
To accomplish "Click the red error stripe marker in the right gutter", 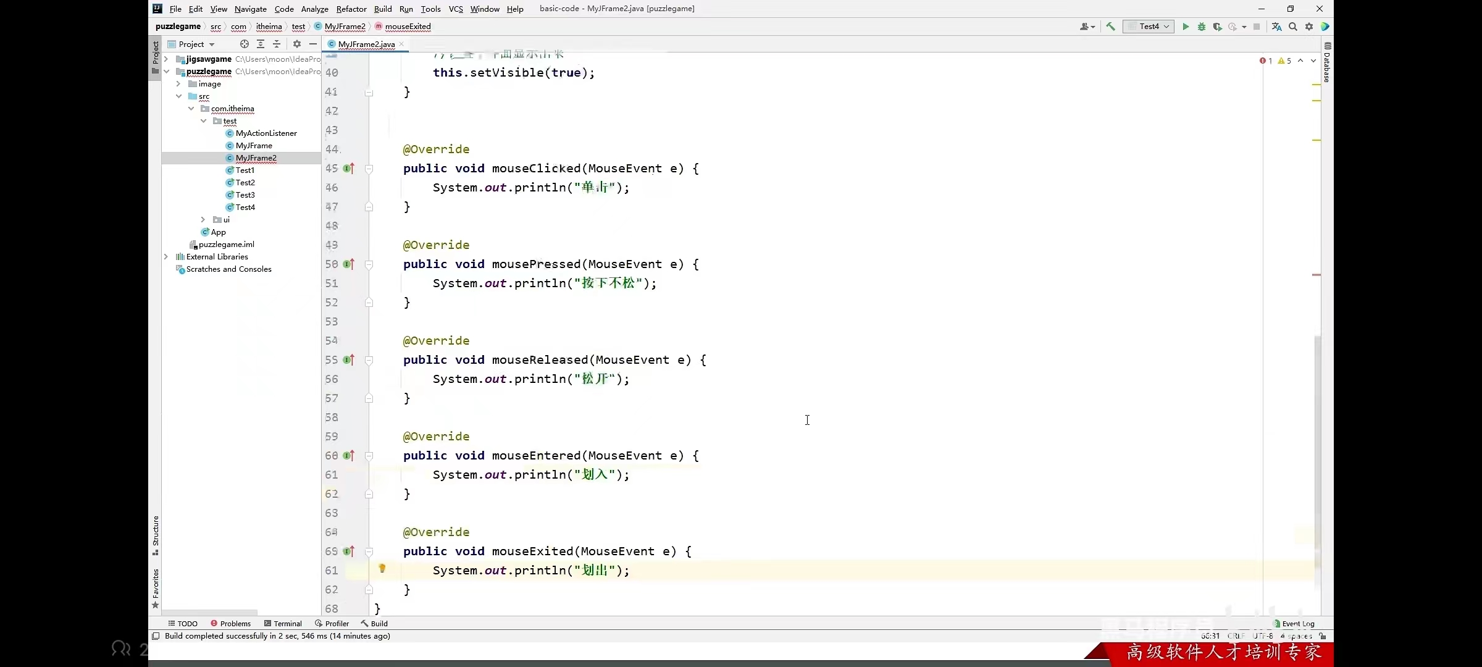I will click(x=1317, y=275).
